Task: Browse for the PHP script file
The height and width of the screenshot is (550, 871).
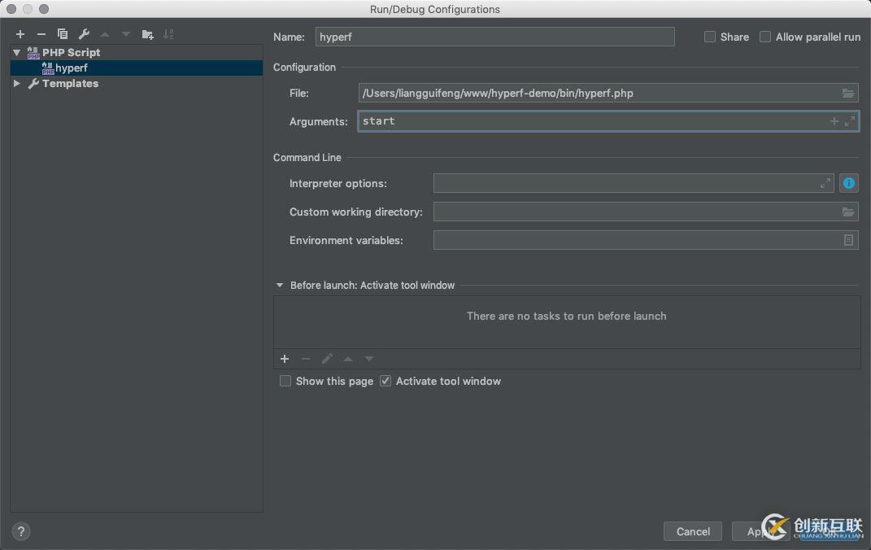Action: point(848,93)
